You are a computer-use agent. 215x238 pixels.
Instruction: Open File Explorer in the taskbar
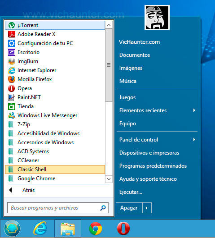click(x=68, y=229)
